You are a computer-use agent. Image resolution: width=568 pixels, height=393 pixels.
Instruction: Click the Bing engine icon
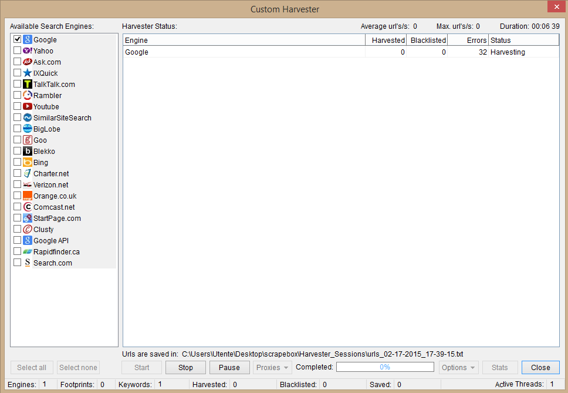(x=28, y=162)
